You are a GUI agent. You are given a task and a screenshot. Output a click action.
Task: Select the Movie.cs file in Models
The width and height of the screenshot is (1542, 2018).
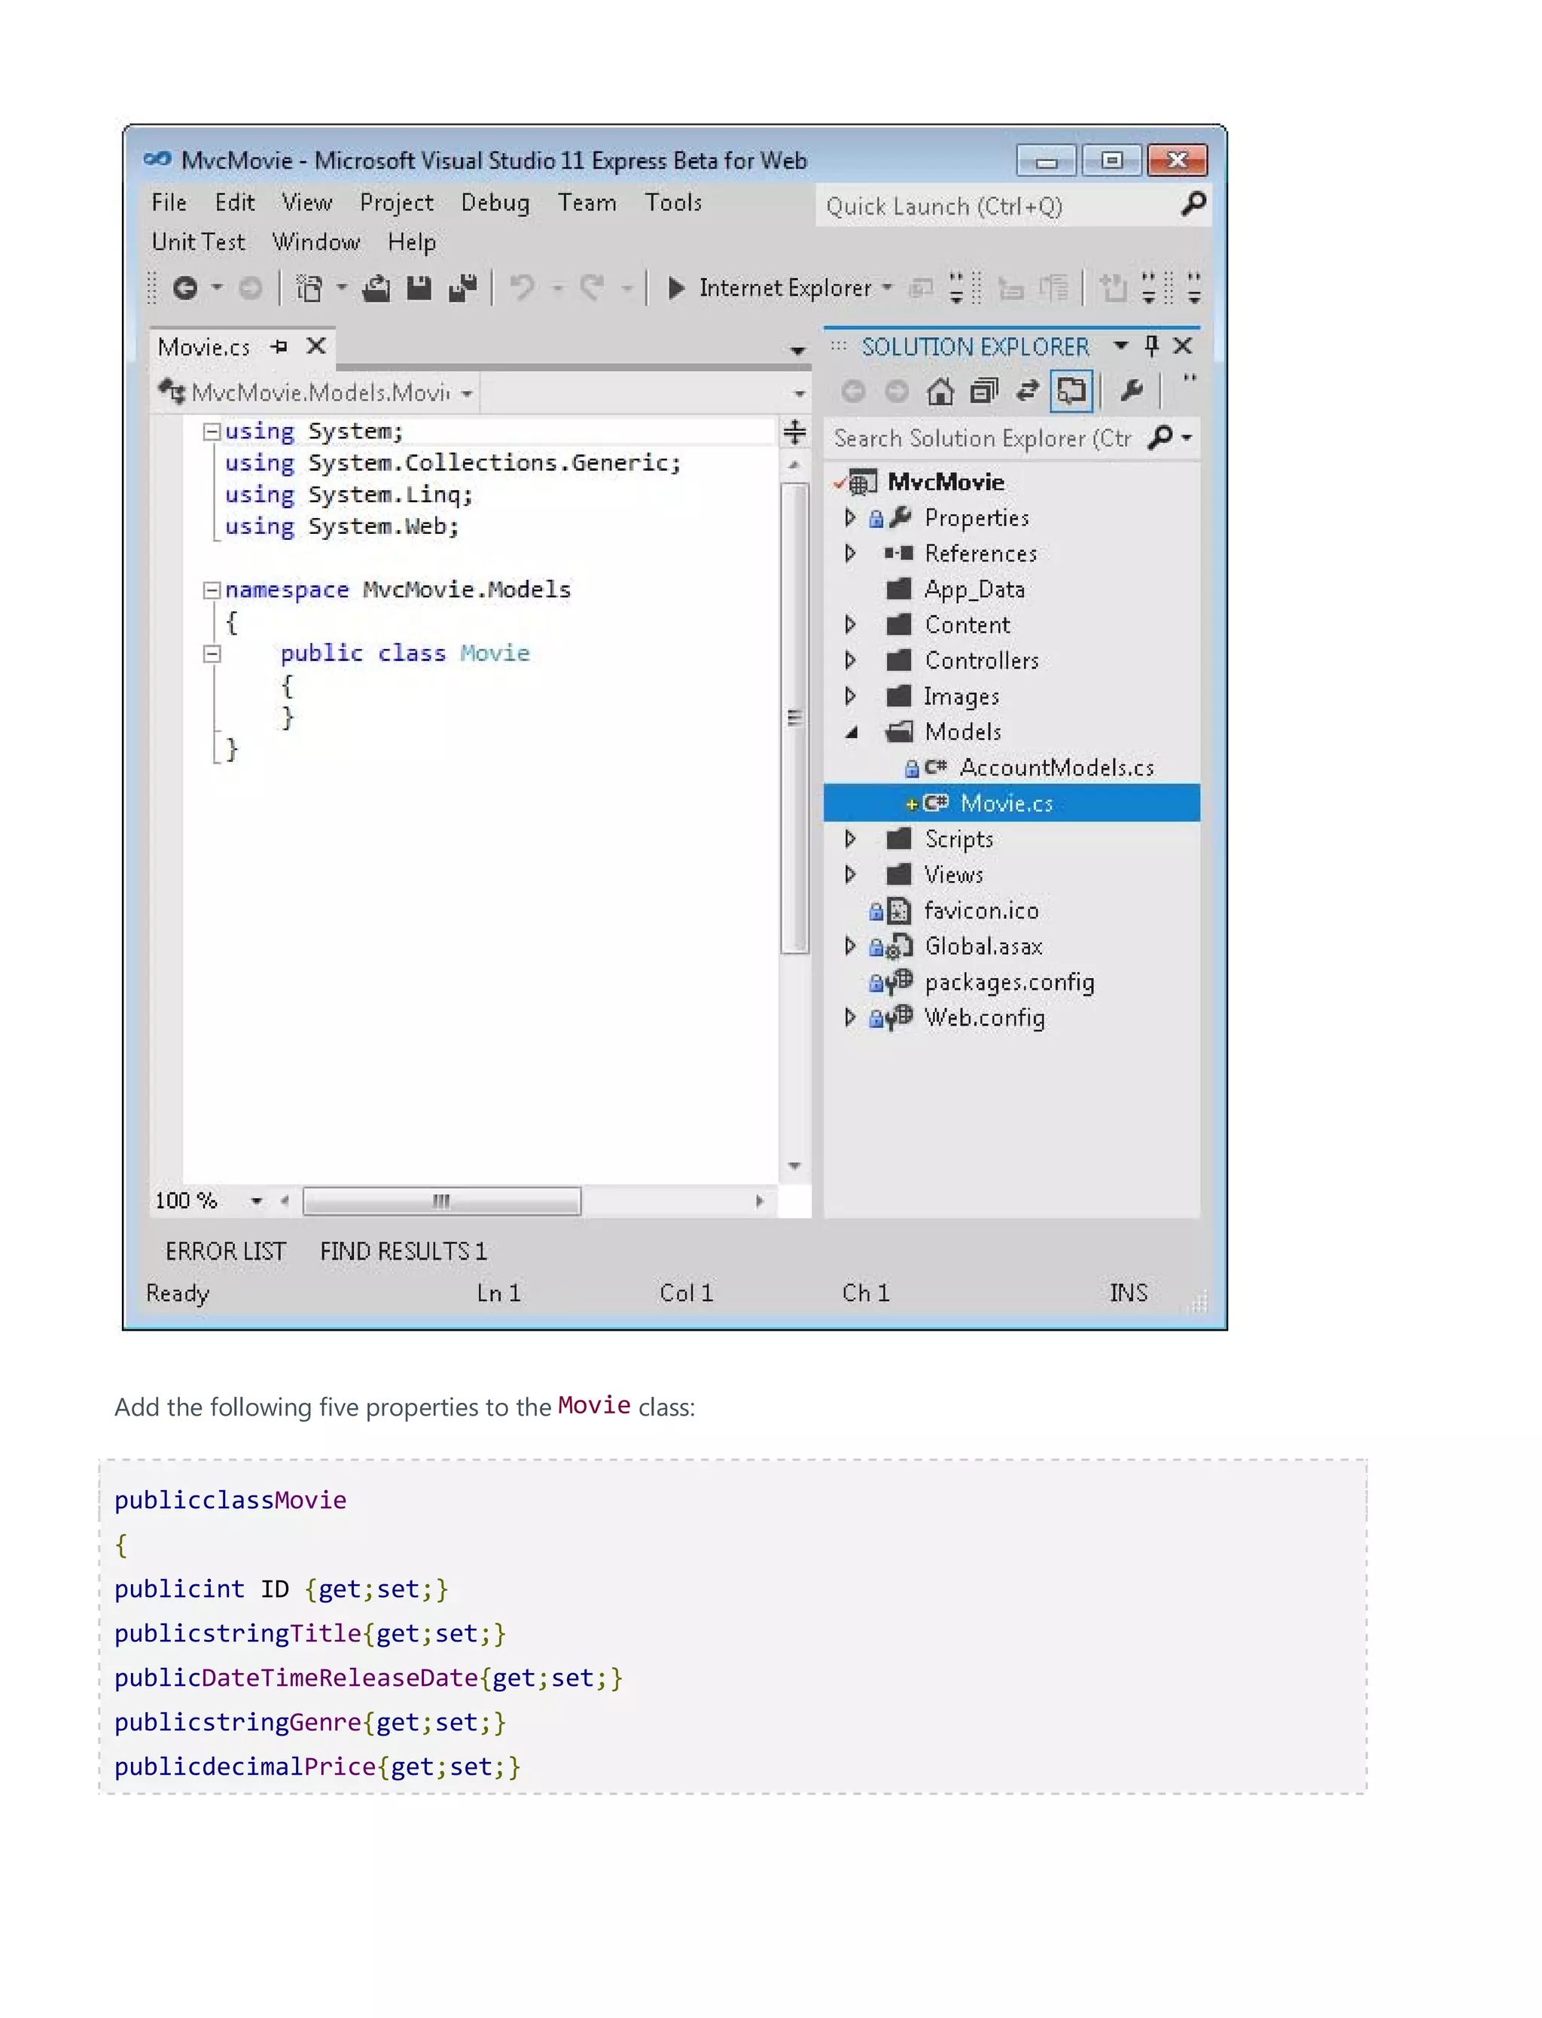tap(1011, 803)
